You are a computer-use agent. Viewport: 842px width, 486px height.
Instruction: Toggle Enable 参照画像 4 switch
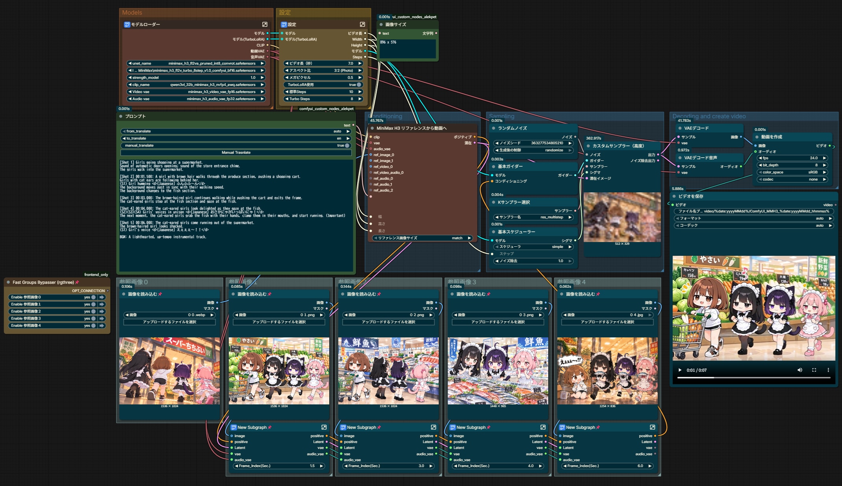coord(93,326)
